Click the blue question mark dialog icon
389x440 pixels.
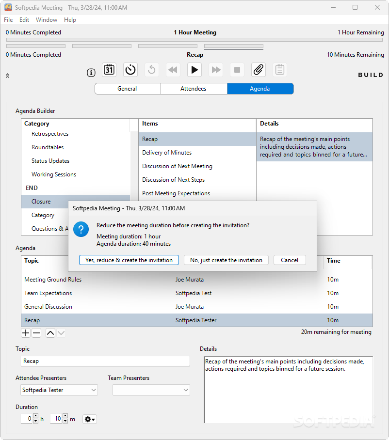click(81, 229)
